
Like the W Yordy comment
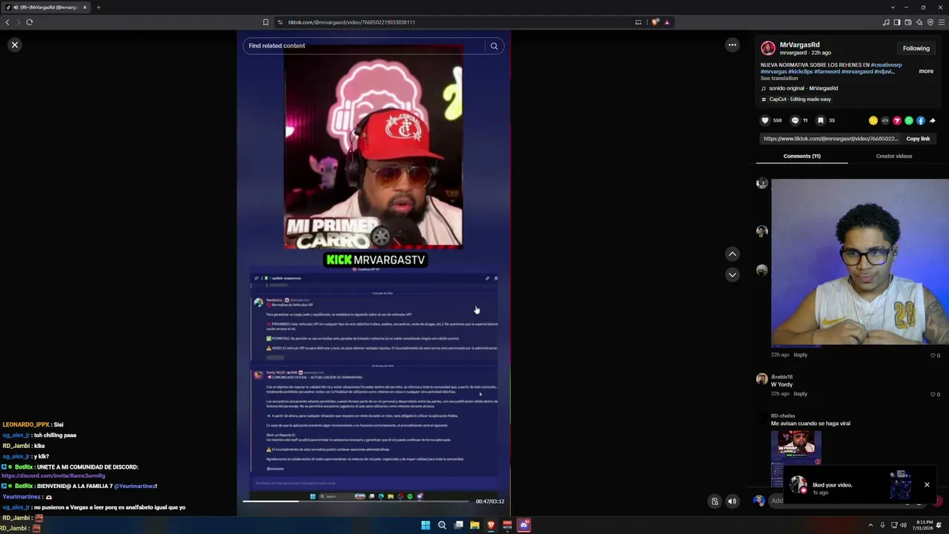pyautogui.click(x=933, y=395)
